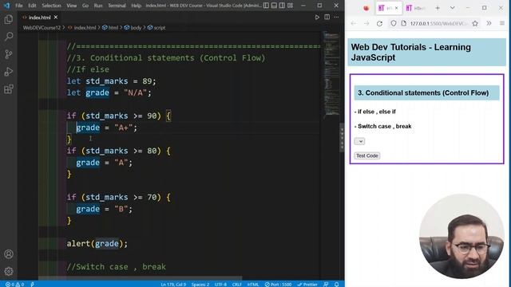
Task: Click the Ln 179, Col 9 cursor position
Action: [x=173, y=285]
